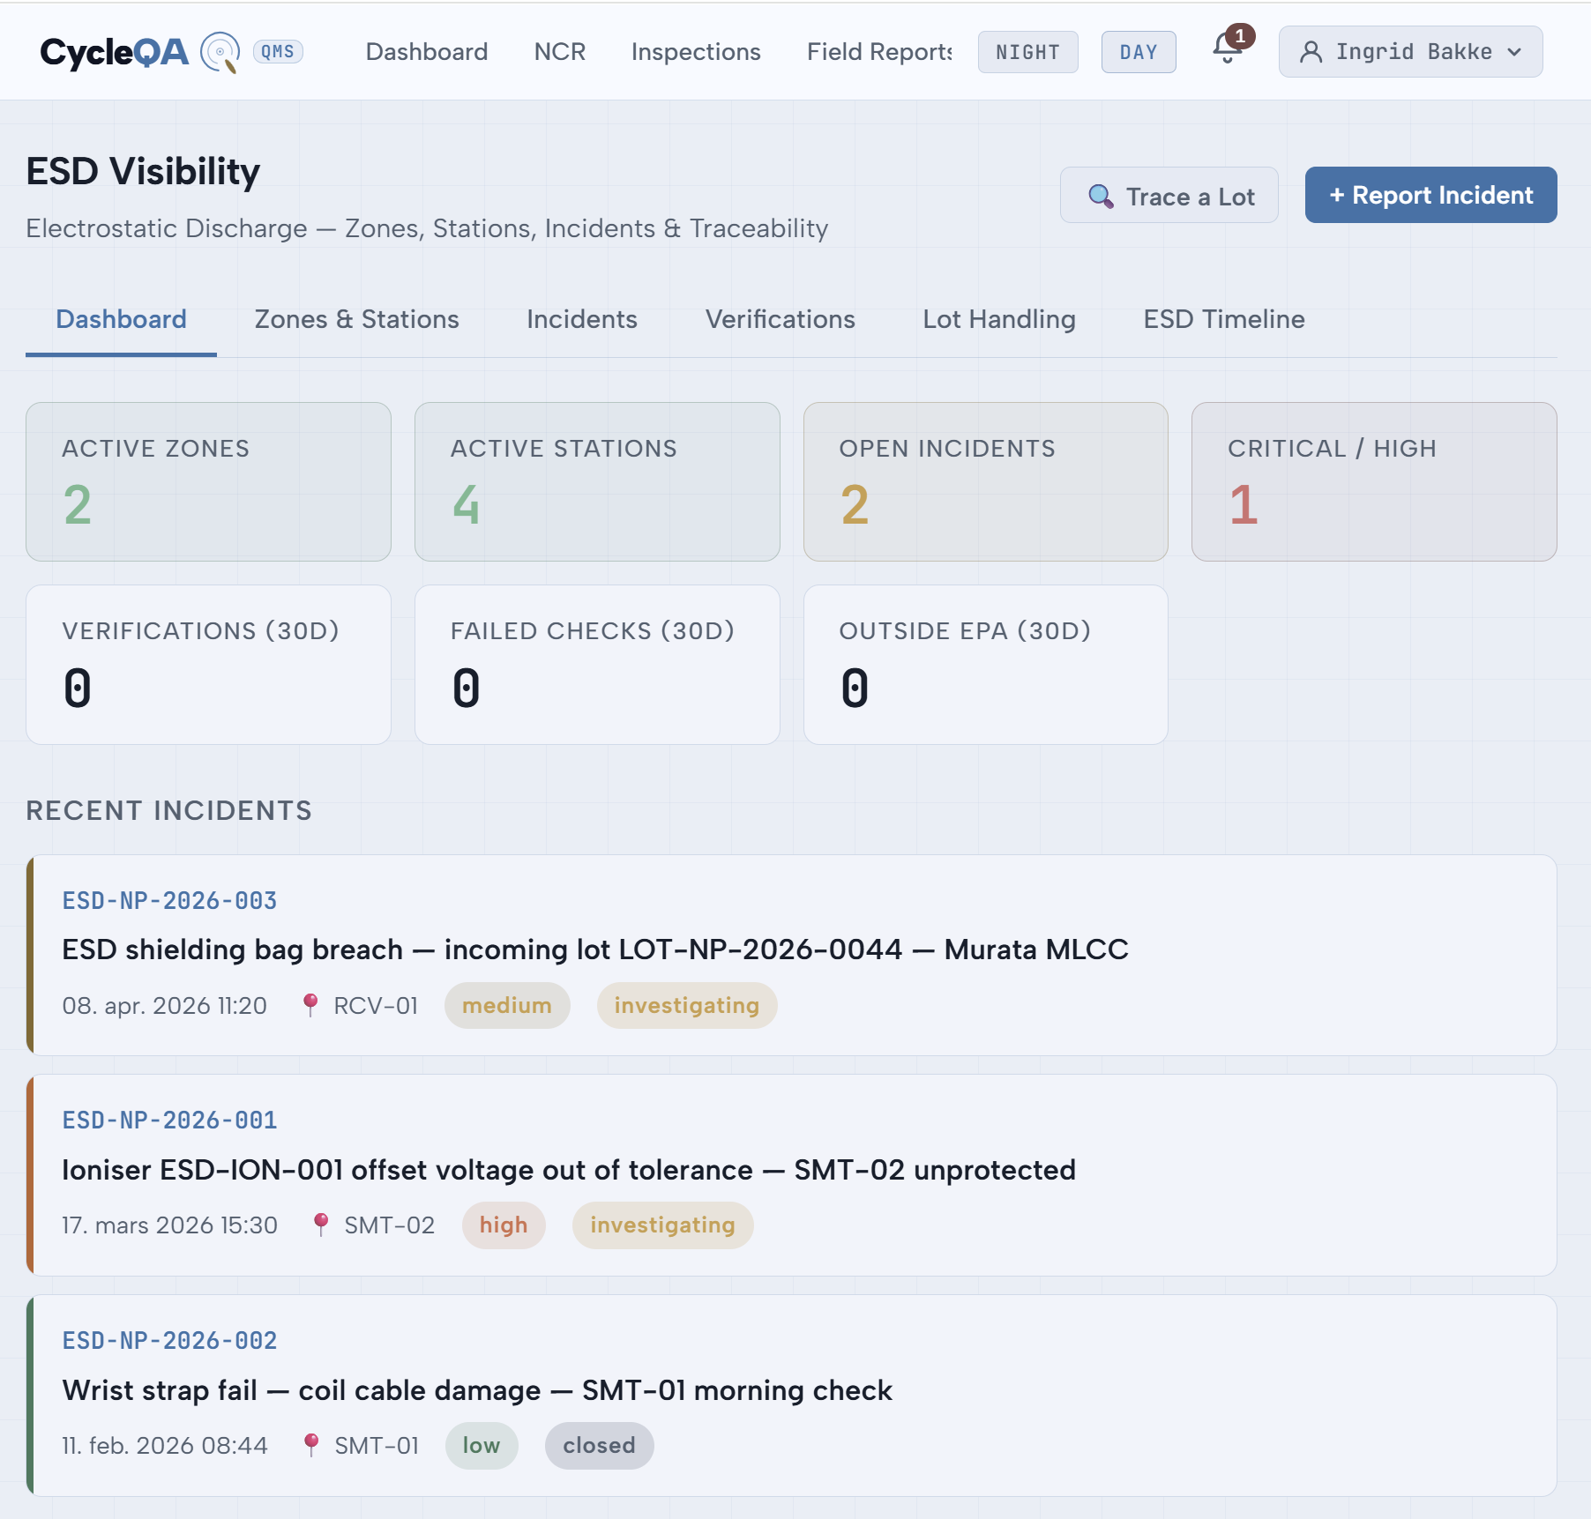Click the Report Incident button
Image resolution: width=1591 pixels, height=1519 pixels.
pyautogui.click(x=1430, y=195)
